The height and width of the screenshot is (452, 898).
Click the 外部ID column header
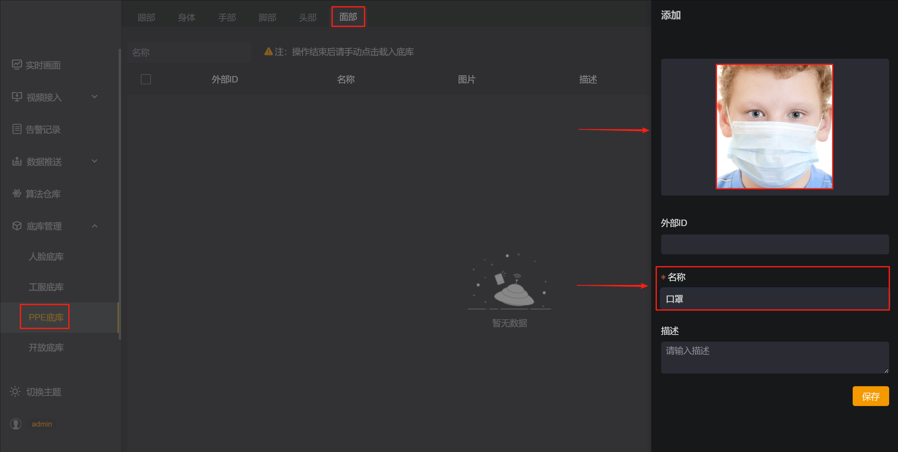pyautogui.click(x=225, y=79)
